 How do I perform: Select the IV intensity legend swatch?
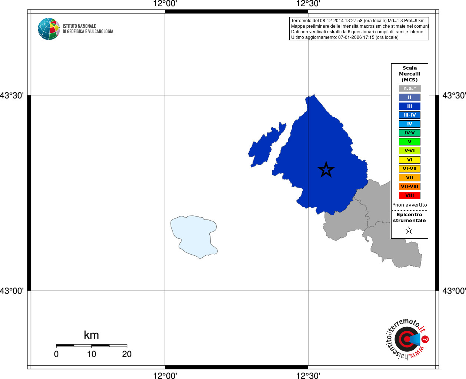click(x=410, y=124)
